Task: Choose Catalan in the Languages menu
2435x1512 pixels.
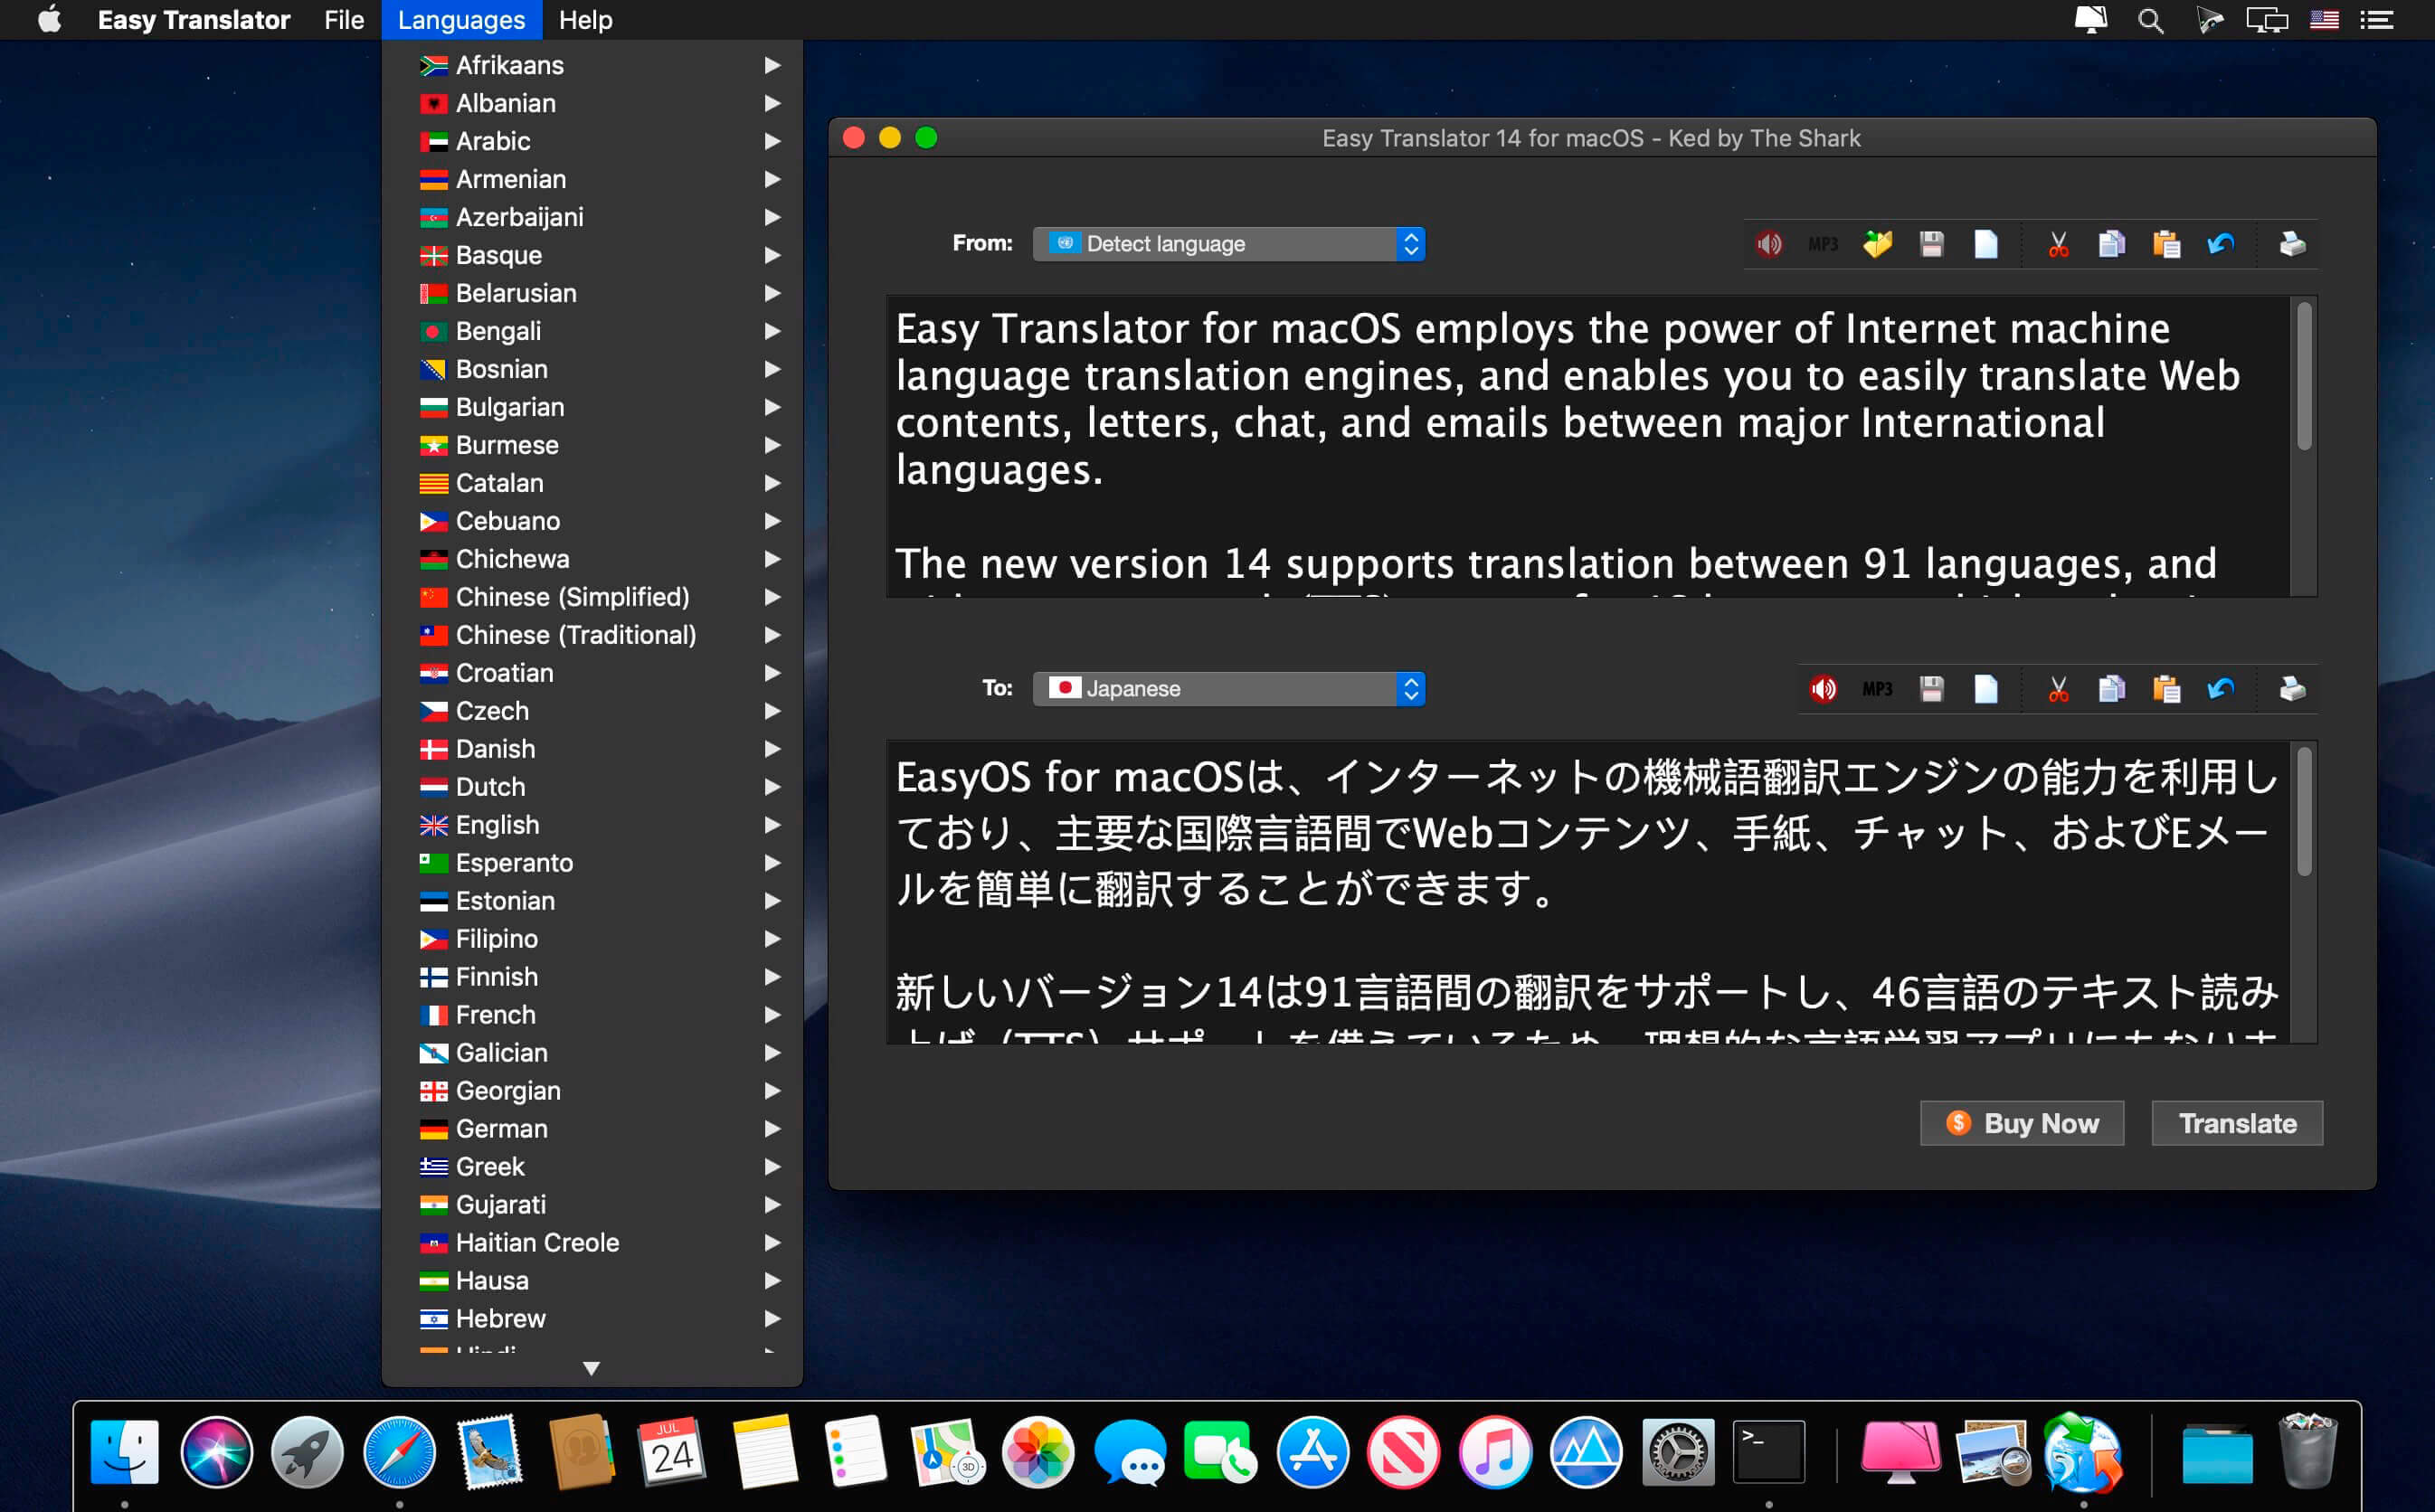Action: 592,483
